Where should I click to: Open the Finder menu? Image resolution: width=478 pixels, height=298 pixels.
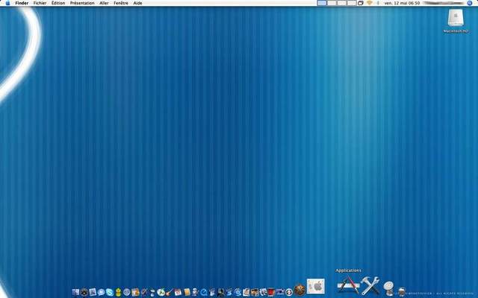click(22, 3)
